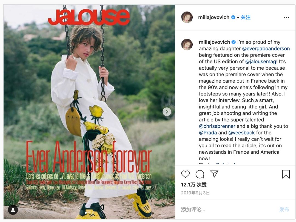Share the post via paper plane icon
296x222 pixels.
pyautogui.click(x=214, y=174)
